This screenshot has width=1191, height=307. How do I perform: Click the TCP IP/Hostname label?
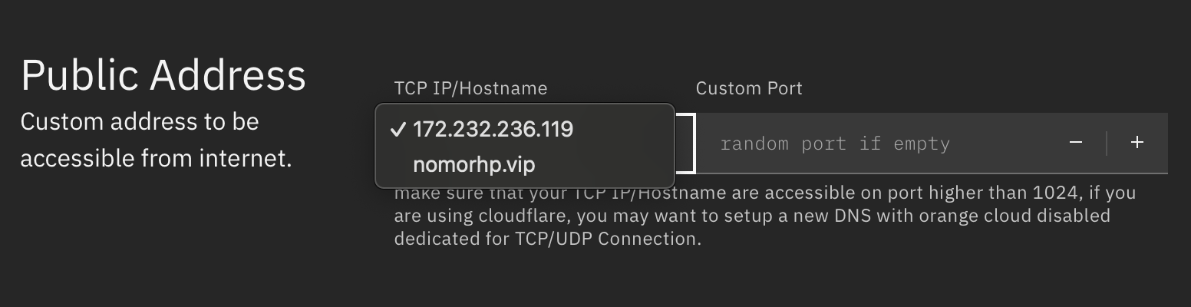click(470, 88)
